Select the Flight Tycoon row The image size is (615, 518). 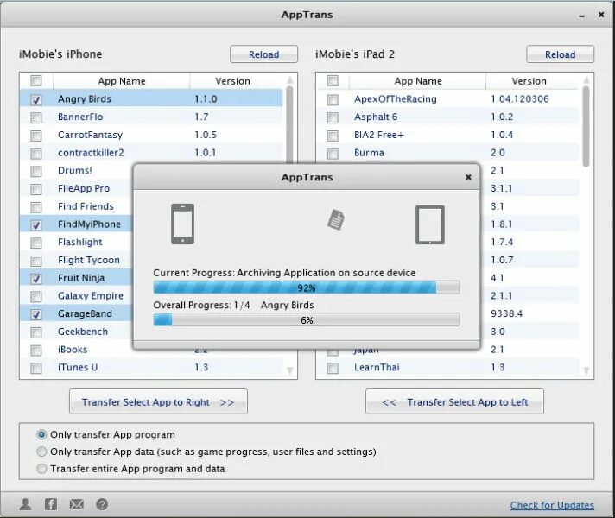pos(77,261)
